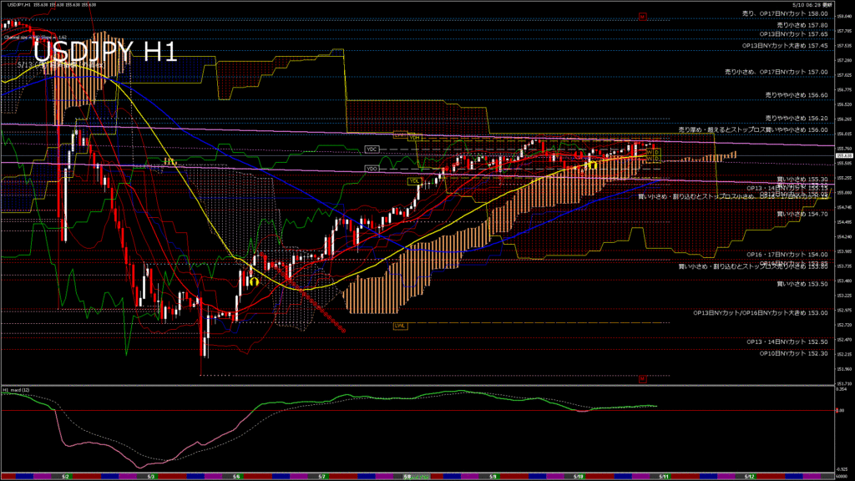Click the large USDJPY H1 title
Screen dimensions: 855x481
tap(105, 53)
